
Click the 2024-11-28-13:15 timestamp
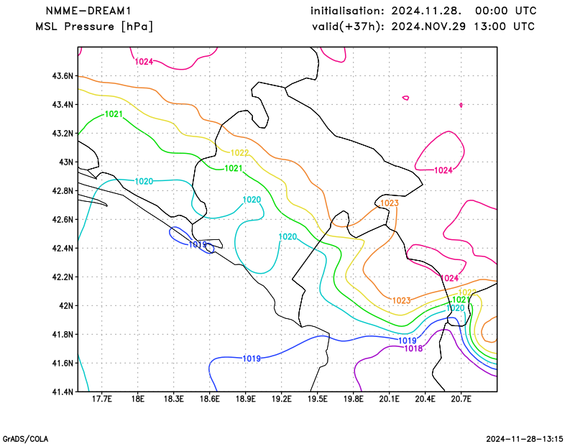pyautogui.click(x=525, y=439)
